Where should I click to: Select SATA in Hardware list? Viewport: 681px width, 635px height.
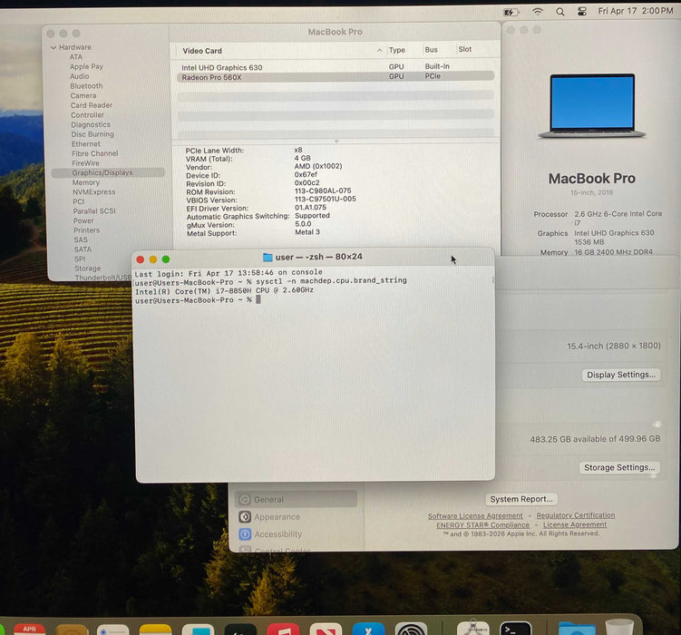[83, 249]
